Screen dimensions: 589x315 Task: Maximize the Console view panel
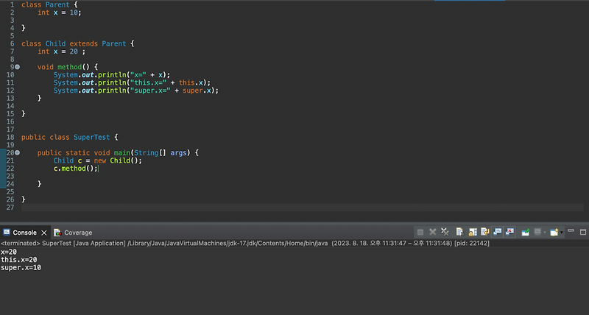click(583, 232)
